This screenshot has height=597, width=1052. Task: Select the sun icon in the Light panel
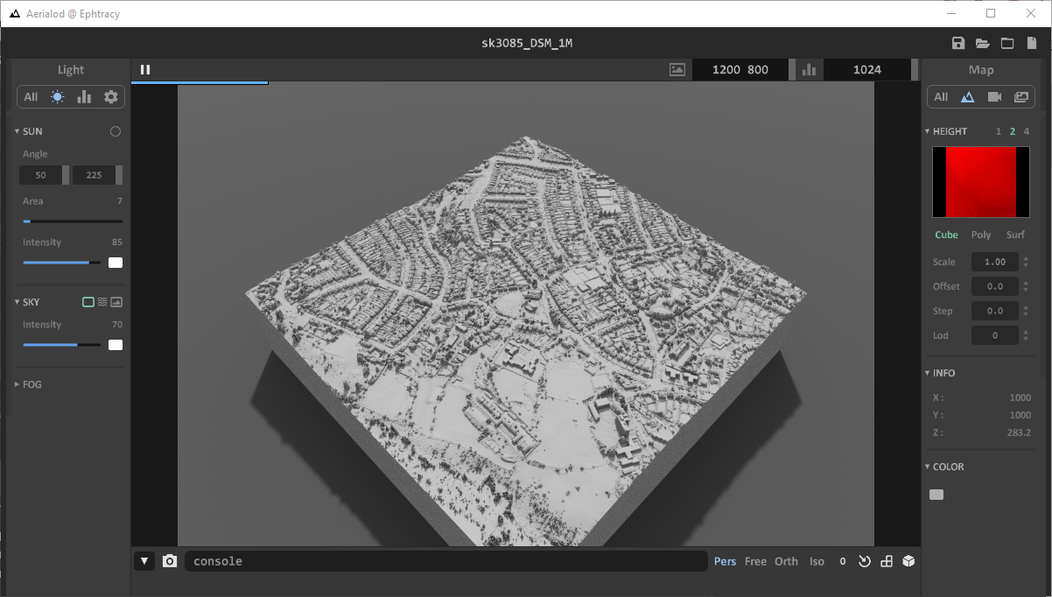(x=57, y=96)
